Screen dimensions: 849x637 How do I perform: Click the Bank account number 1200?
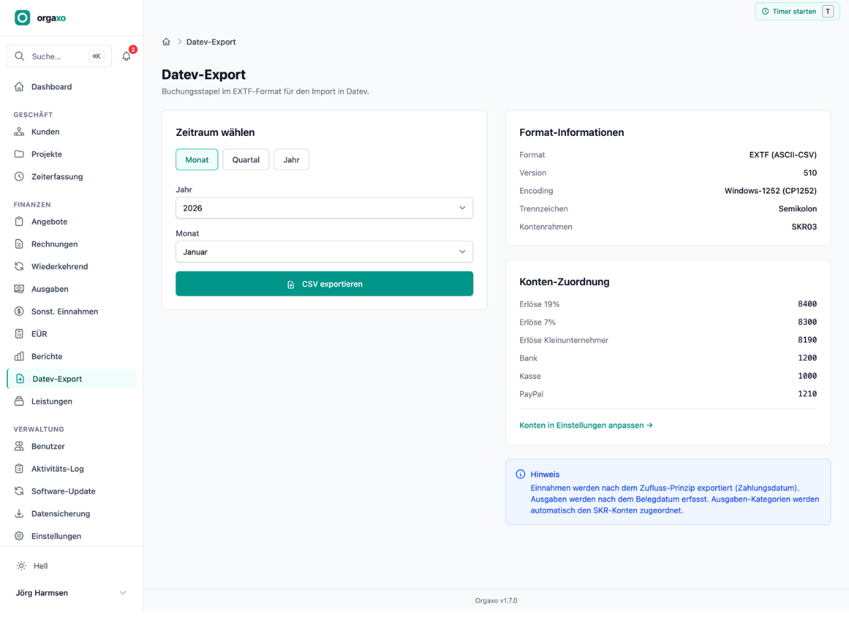point(807,358)
